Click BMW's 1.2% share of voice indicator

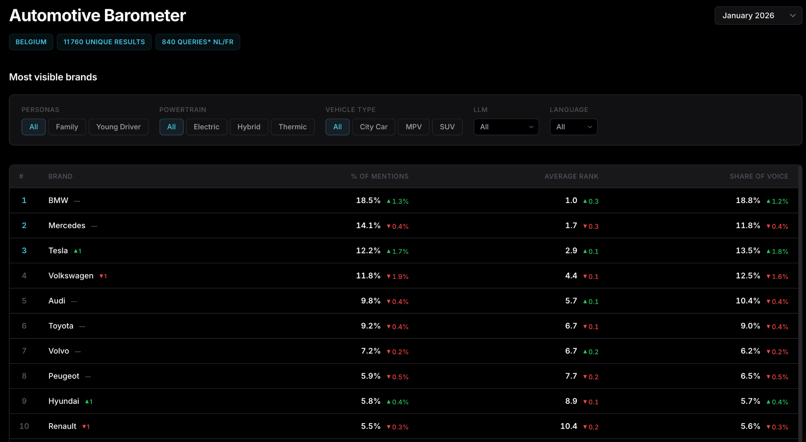(x=777, y=201)
